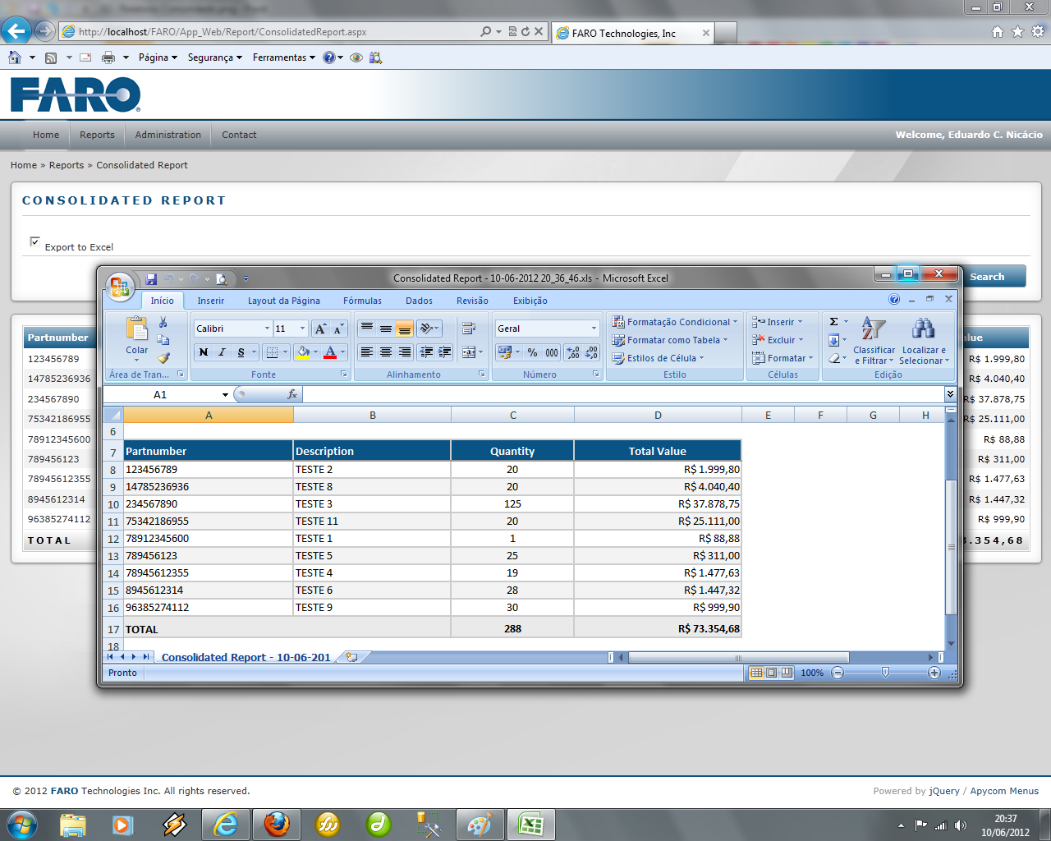Click the wrap text icon
This screenshot has height=841, width=1051.
point(469,329)
